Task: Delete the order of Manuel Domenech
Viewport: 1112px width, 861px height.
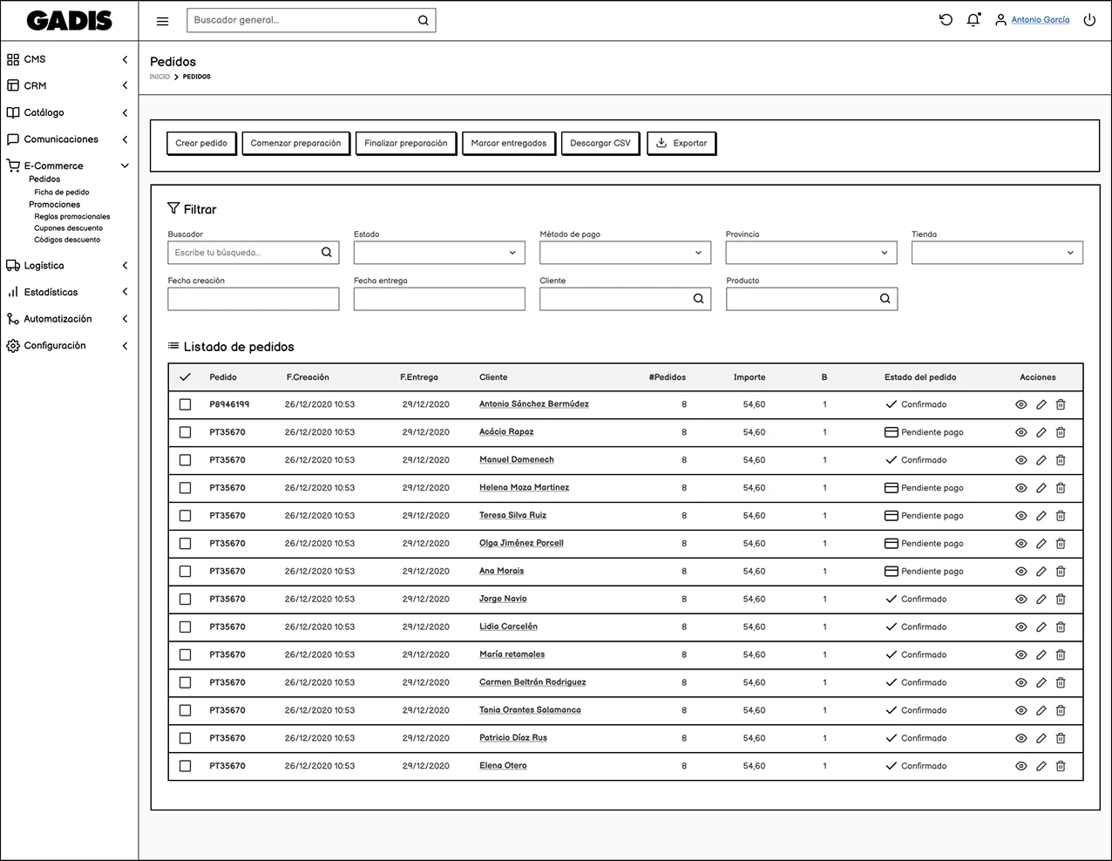Action: pos(1061,460)
